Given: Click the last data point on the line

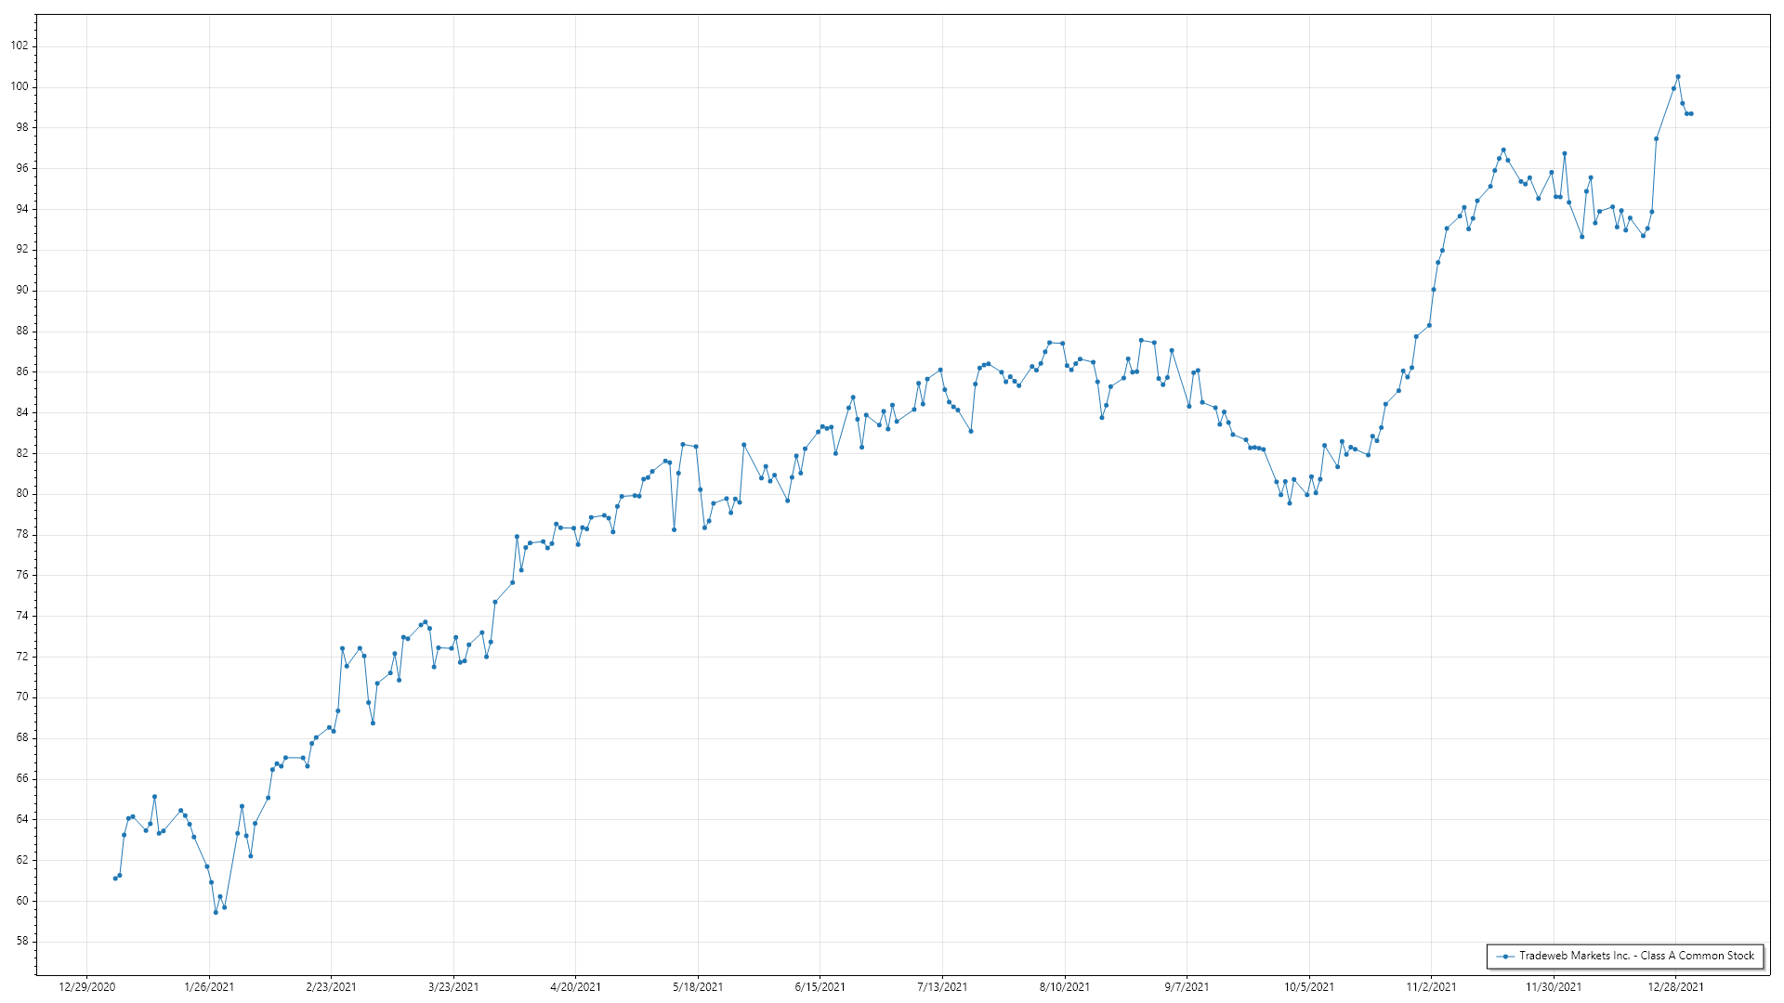Looking at the screenshot, I should click(1691, 114).
